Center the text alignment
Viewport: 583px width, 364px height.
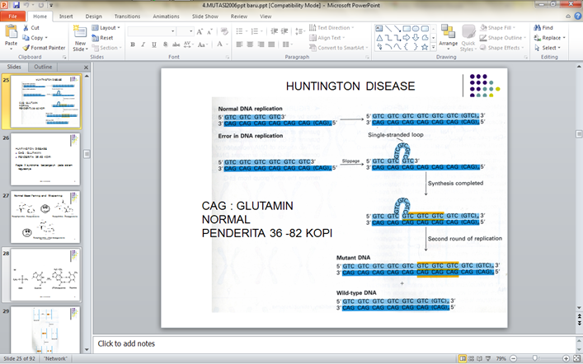point(250,44)
